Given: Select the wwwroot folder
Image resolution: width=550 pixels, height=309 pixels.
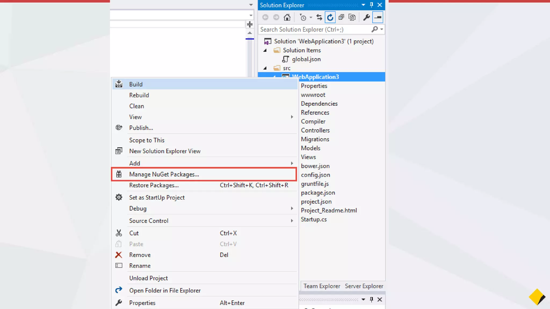Looking at the screenshot, I should [313, 95].
